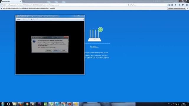This screenshot has height=106, width=189.
Task: Click the 'I Moved It' button
Action: click(48, 51)
